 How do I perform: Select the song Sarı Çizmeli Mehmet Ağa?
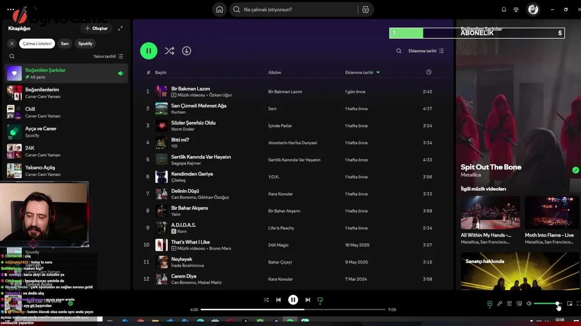198,105
